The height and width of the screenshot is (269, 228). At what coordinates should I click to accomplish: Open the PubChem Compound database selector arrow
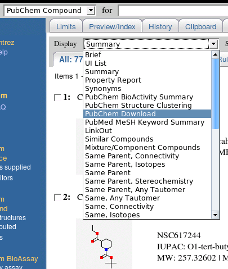[x=91, y=10]
